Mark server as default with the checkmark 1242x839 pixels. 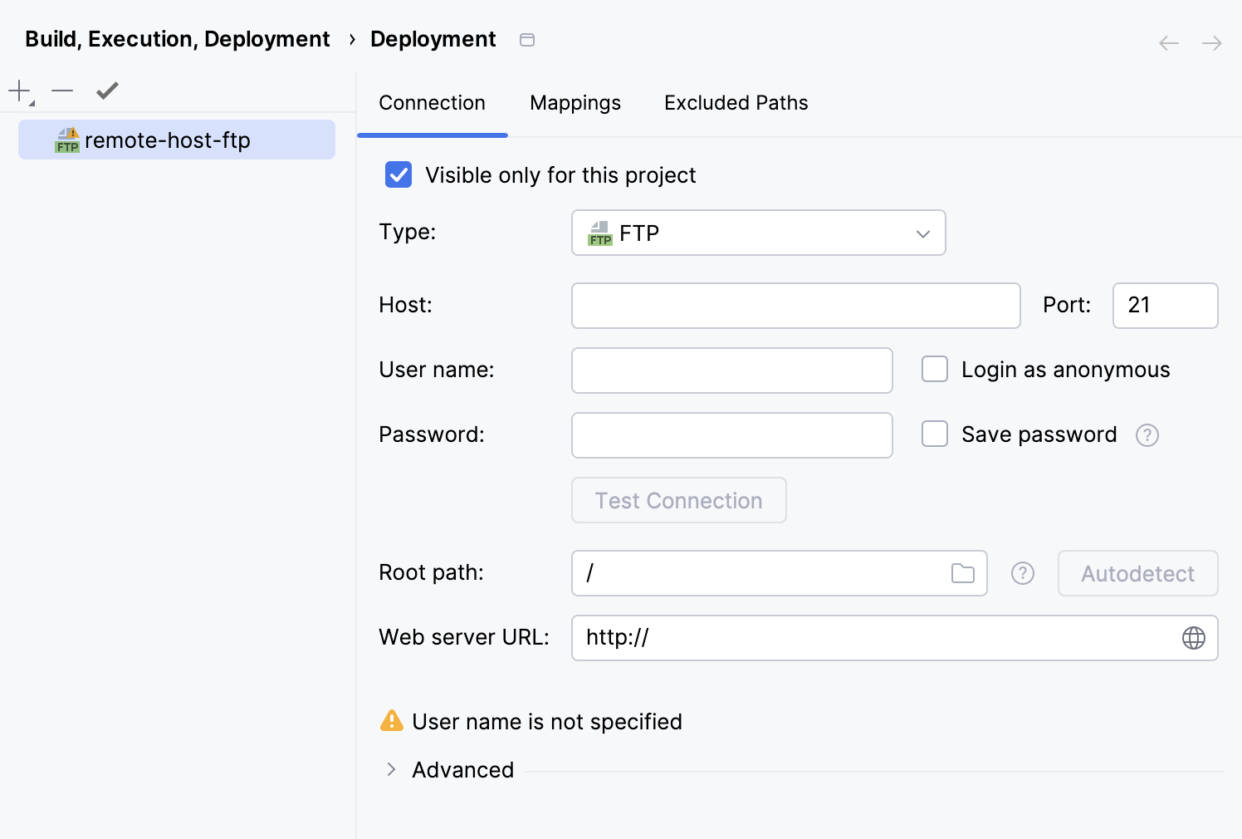tap(106, 90)
